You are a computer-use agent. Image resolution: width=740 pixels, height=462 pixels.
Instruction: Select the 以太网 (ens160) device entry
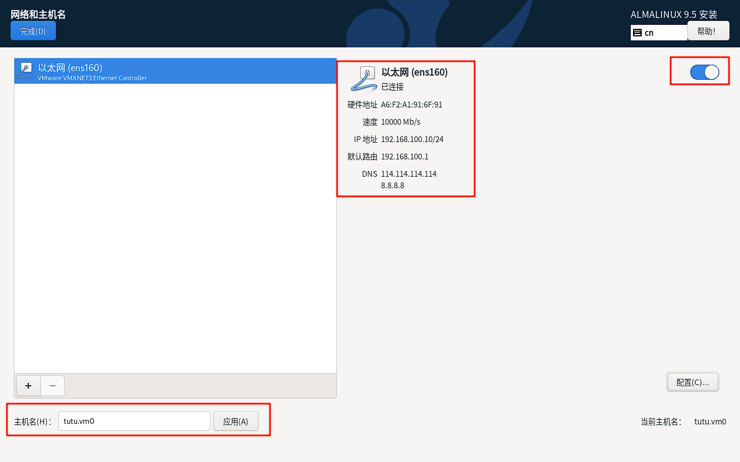point(173,71)
